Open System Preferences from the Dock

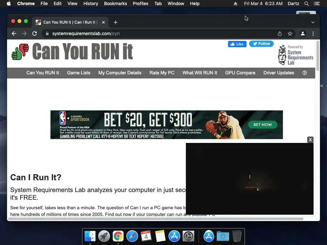pos(188,236)
